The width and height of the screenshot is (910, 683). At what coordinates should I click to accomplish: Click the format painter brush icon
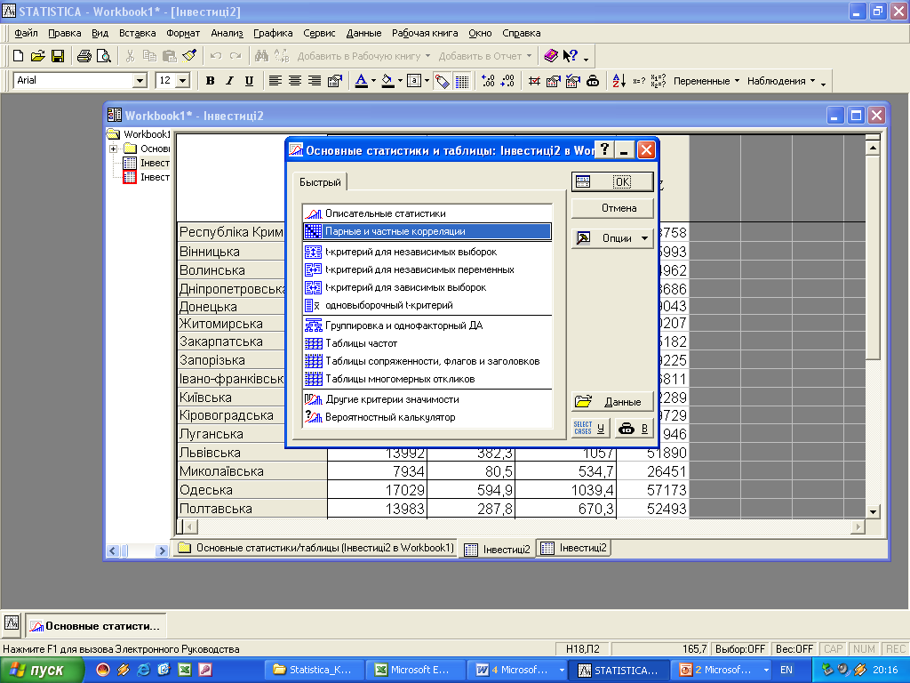[189, 56]
